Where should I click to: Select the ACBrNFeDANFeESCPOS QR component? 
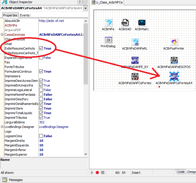[174, 60]
